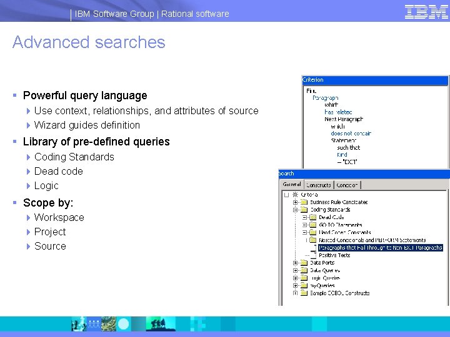Switch to the Constructs tab
This screenshot has width=450, height=337.
point(319,185)
